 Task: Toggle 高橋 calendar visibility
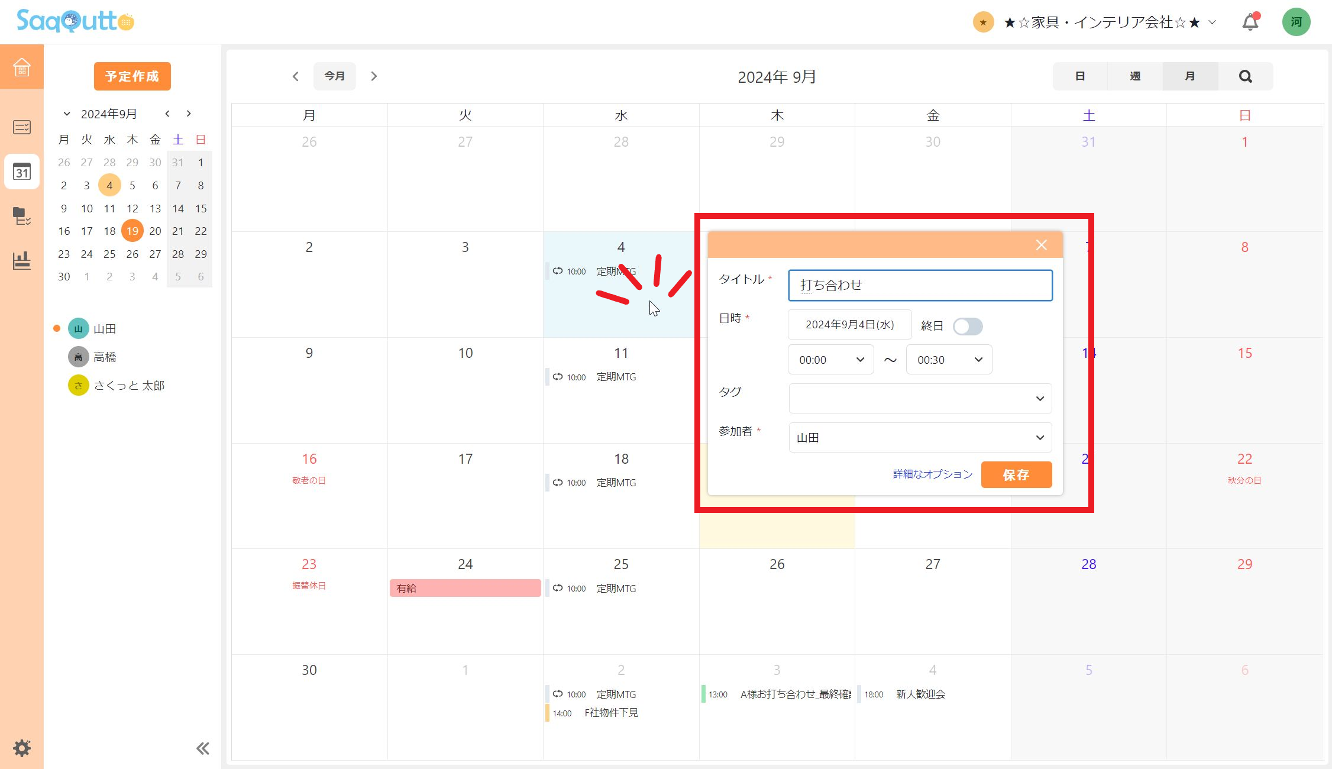pos(104,357)
